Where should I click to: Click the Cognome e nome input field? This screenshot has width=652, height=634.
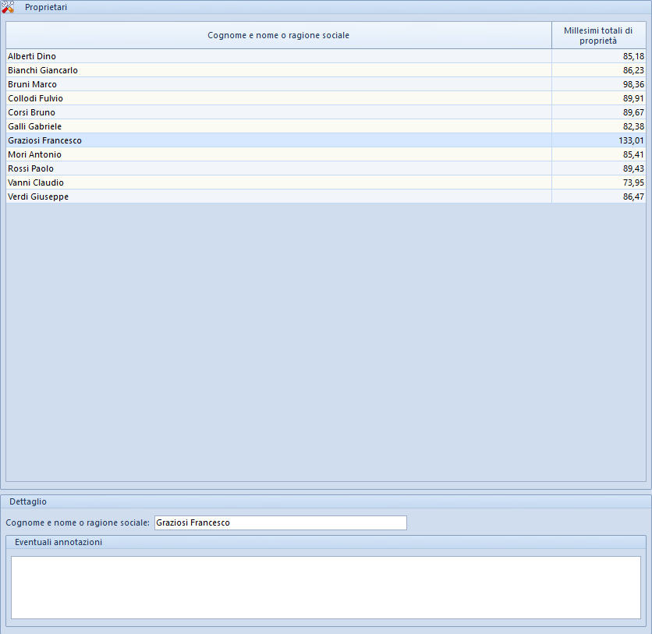[x=281, y=522]
